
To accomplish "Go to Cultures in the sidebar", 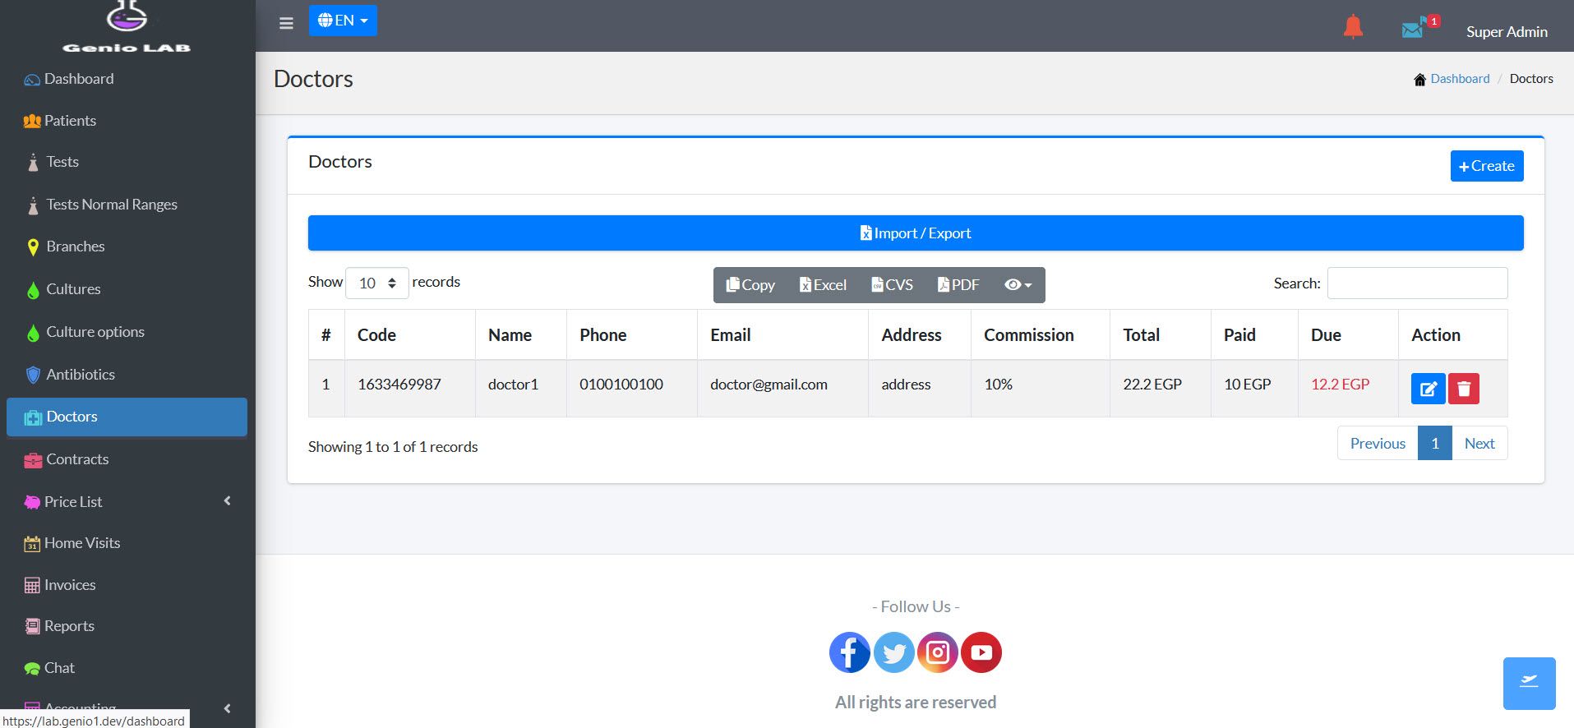I will coord(127,289).
